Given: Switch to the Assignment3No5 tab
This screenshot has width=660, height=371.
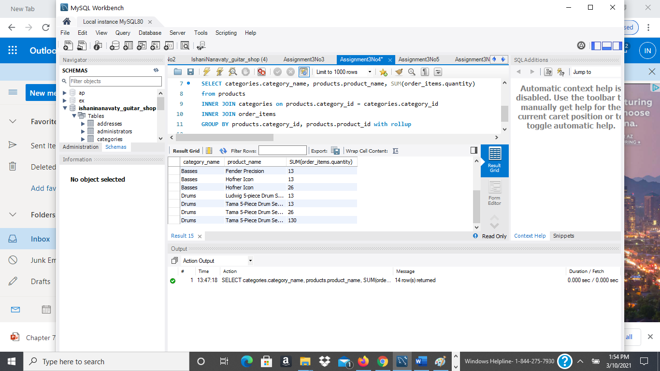Looking at the screenshot, I should pos(419,59).
